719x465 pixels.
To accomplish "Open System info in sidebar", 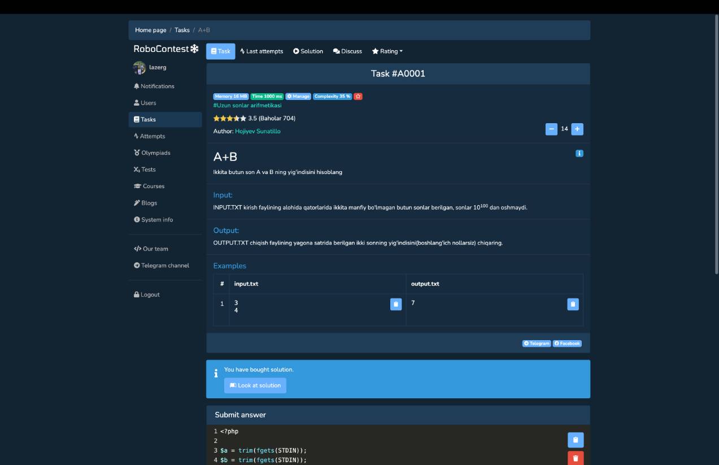I will coord(153,219).
